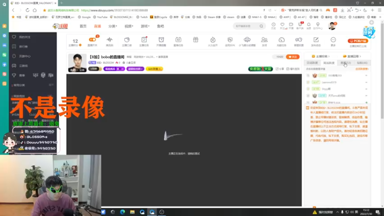The width and height of the screenshot is (384, 216).
Task: Open the 钻粉联赛 yellow badge
Action: 154,69
